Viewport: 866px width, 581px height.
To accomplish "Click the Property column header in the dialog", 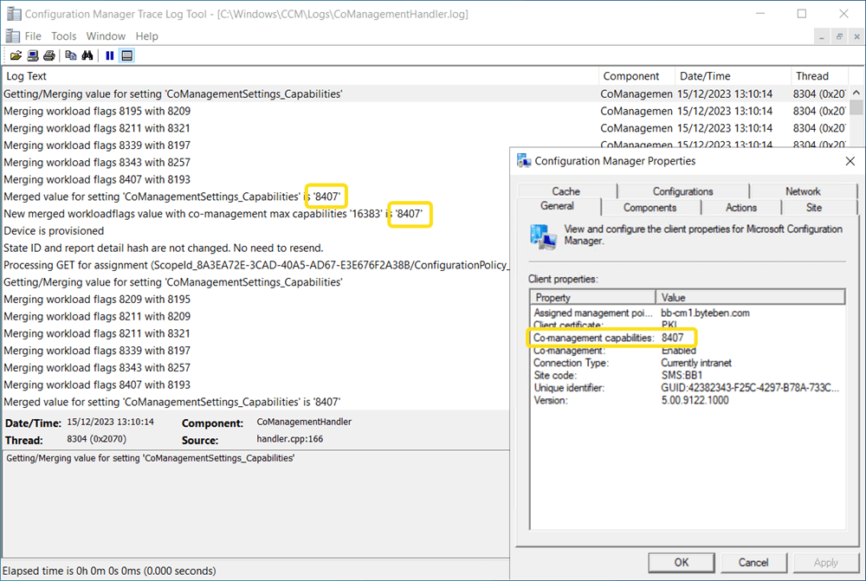I will 592,297.
